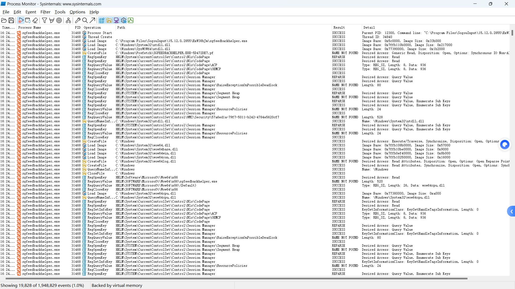Click the Clear display eraser icon
The width and height of the screenshot is (515, 289).
(x=35, y=20)
